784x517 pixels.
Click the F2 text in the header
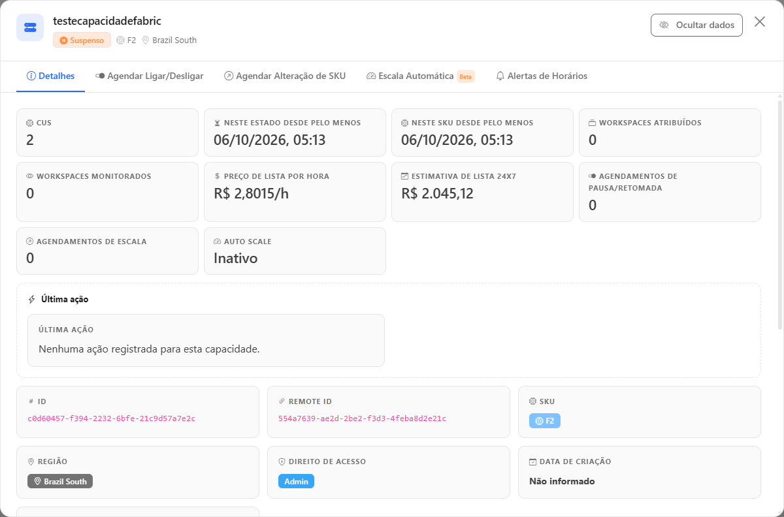point(131,40)
